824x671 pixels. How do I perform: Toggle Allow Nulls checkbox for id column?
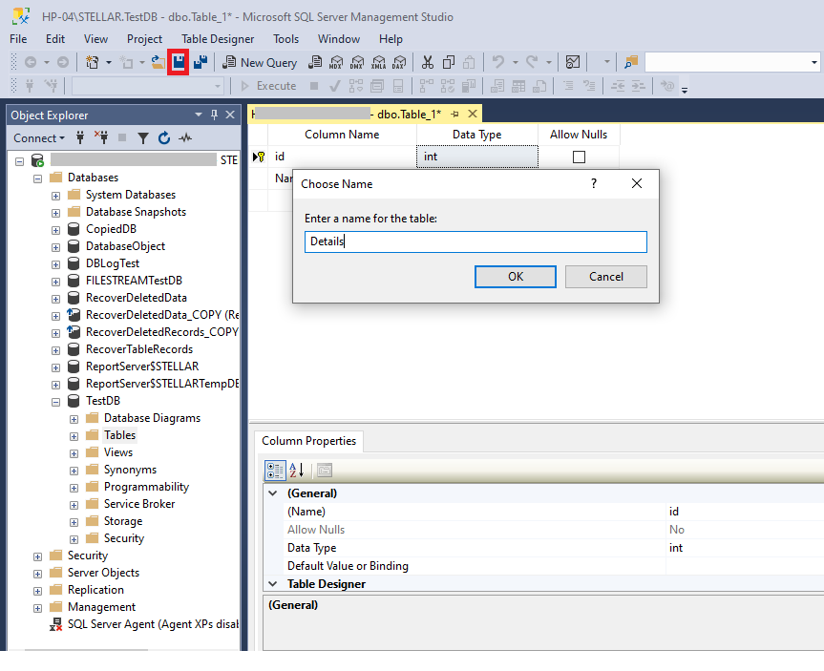coord(579,157)
